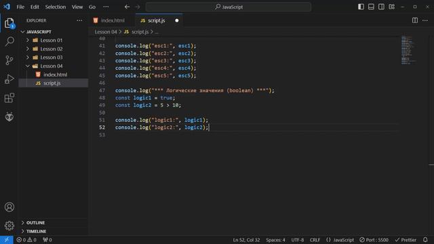Click line number 52 in the gutter
The width and height of the screenshot is (434, 244).
[x=102, y=127]
